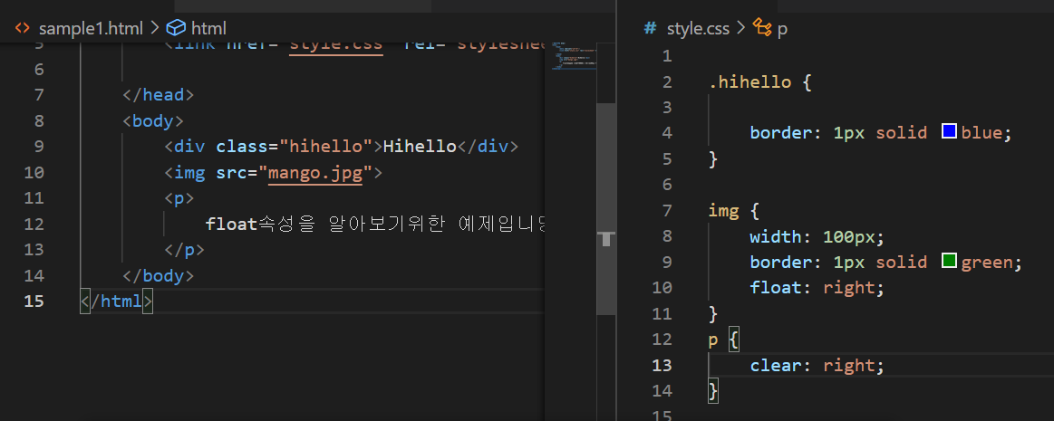Click the p selector symbol icon

tap(761, 27)
